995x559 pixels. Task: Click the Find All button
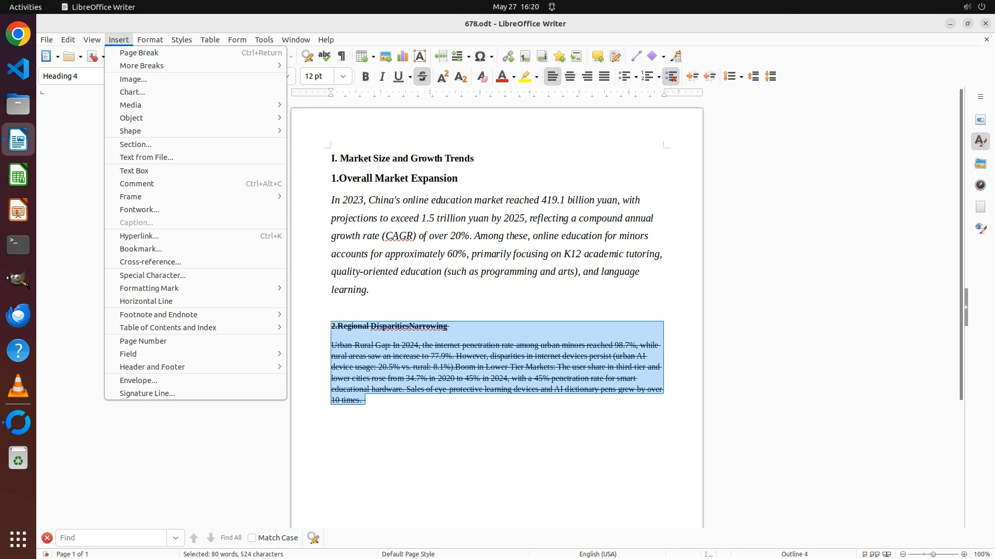pos(231,538)
